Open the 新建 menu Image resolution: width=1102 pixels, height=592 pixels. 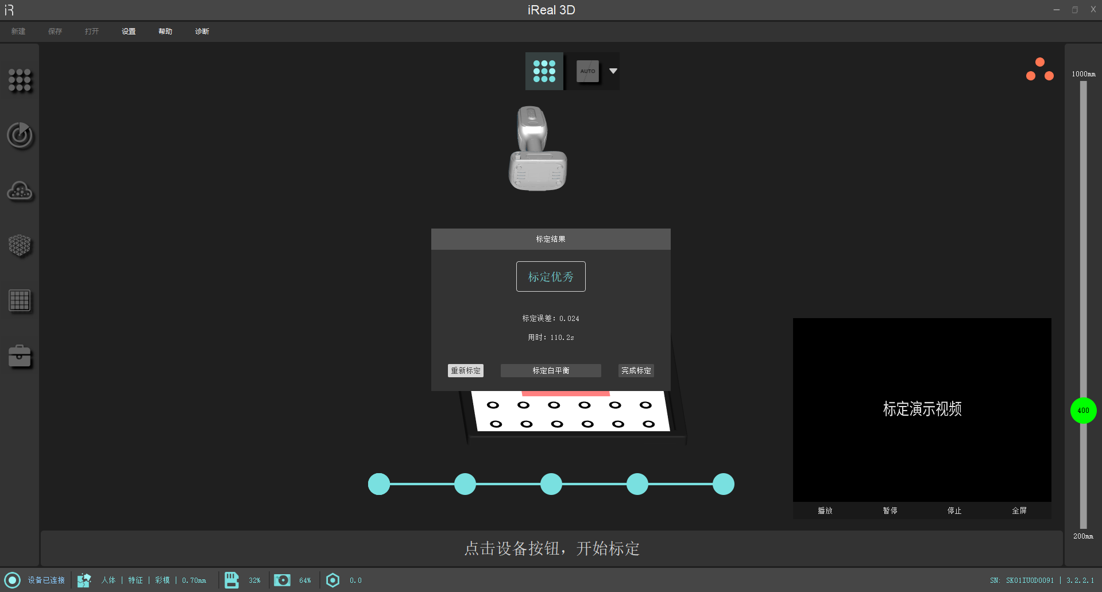[x=18, y=32]
